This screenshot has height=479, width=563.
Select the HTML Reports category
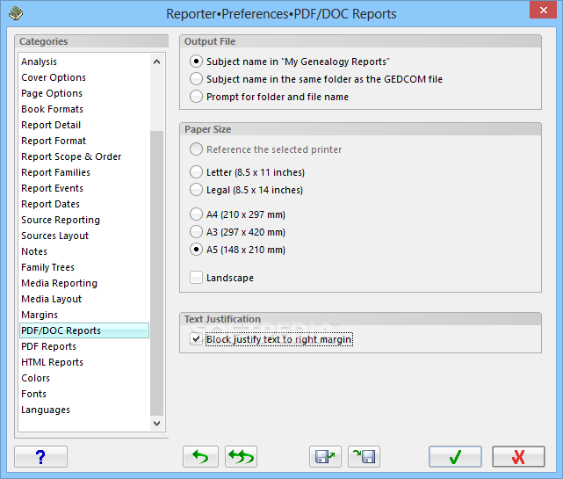tap(84, 362)
